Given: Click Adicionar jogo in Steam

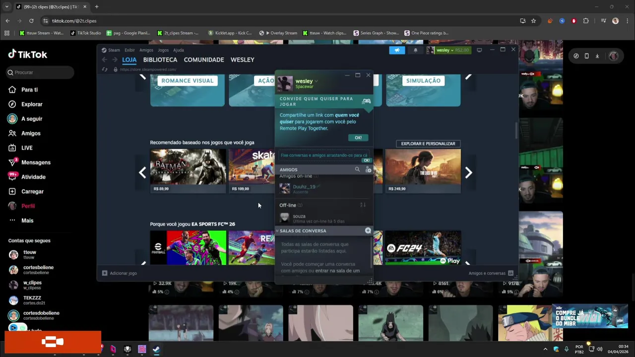Looking at the screenshot, I should [x=119, y=273].
